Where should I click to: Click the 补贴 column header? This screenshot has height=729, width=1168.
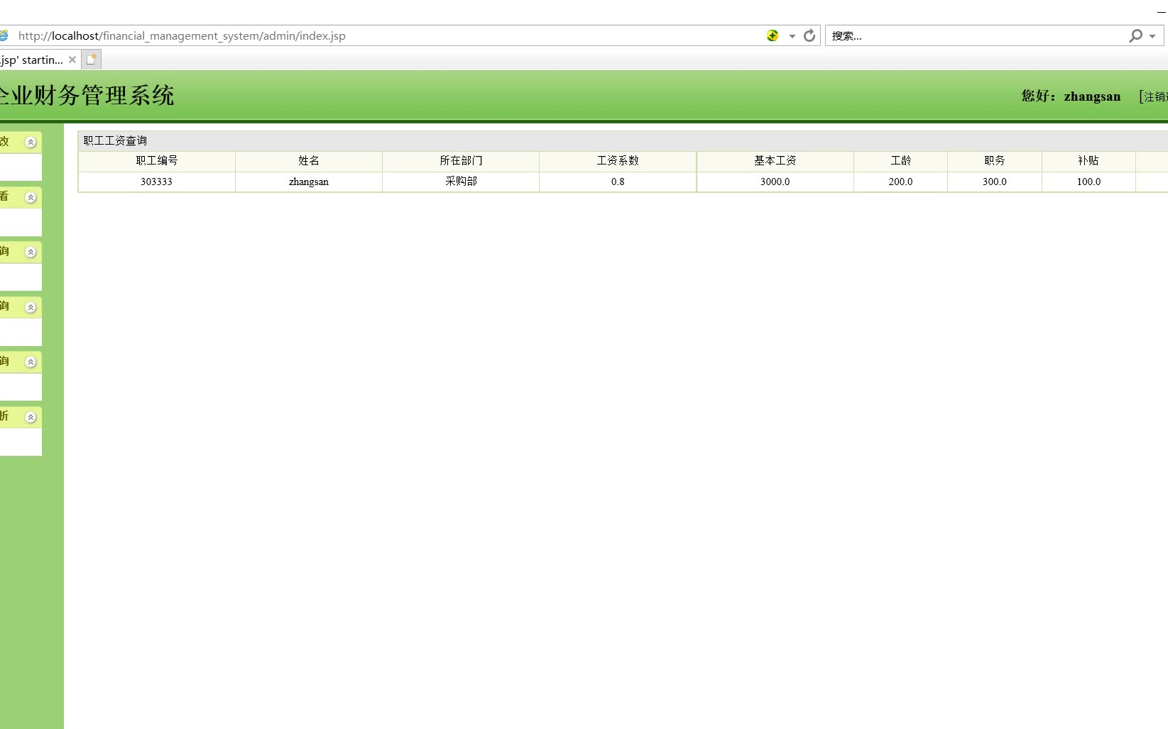[1088, 161]
